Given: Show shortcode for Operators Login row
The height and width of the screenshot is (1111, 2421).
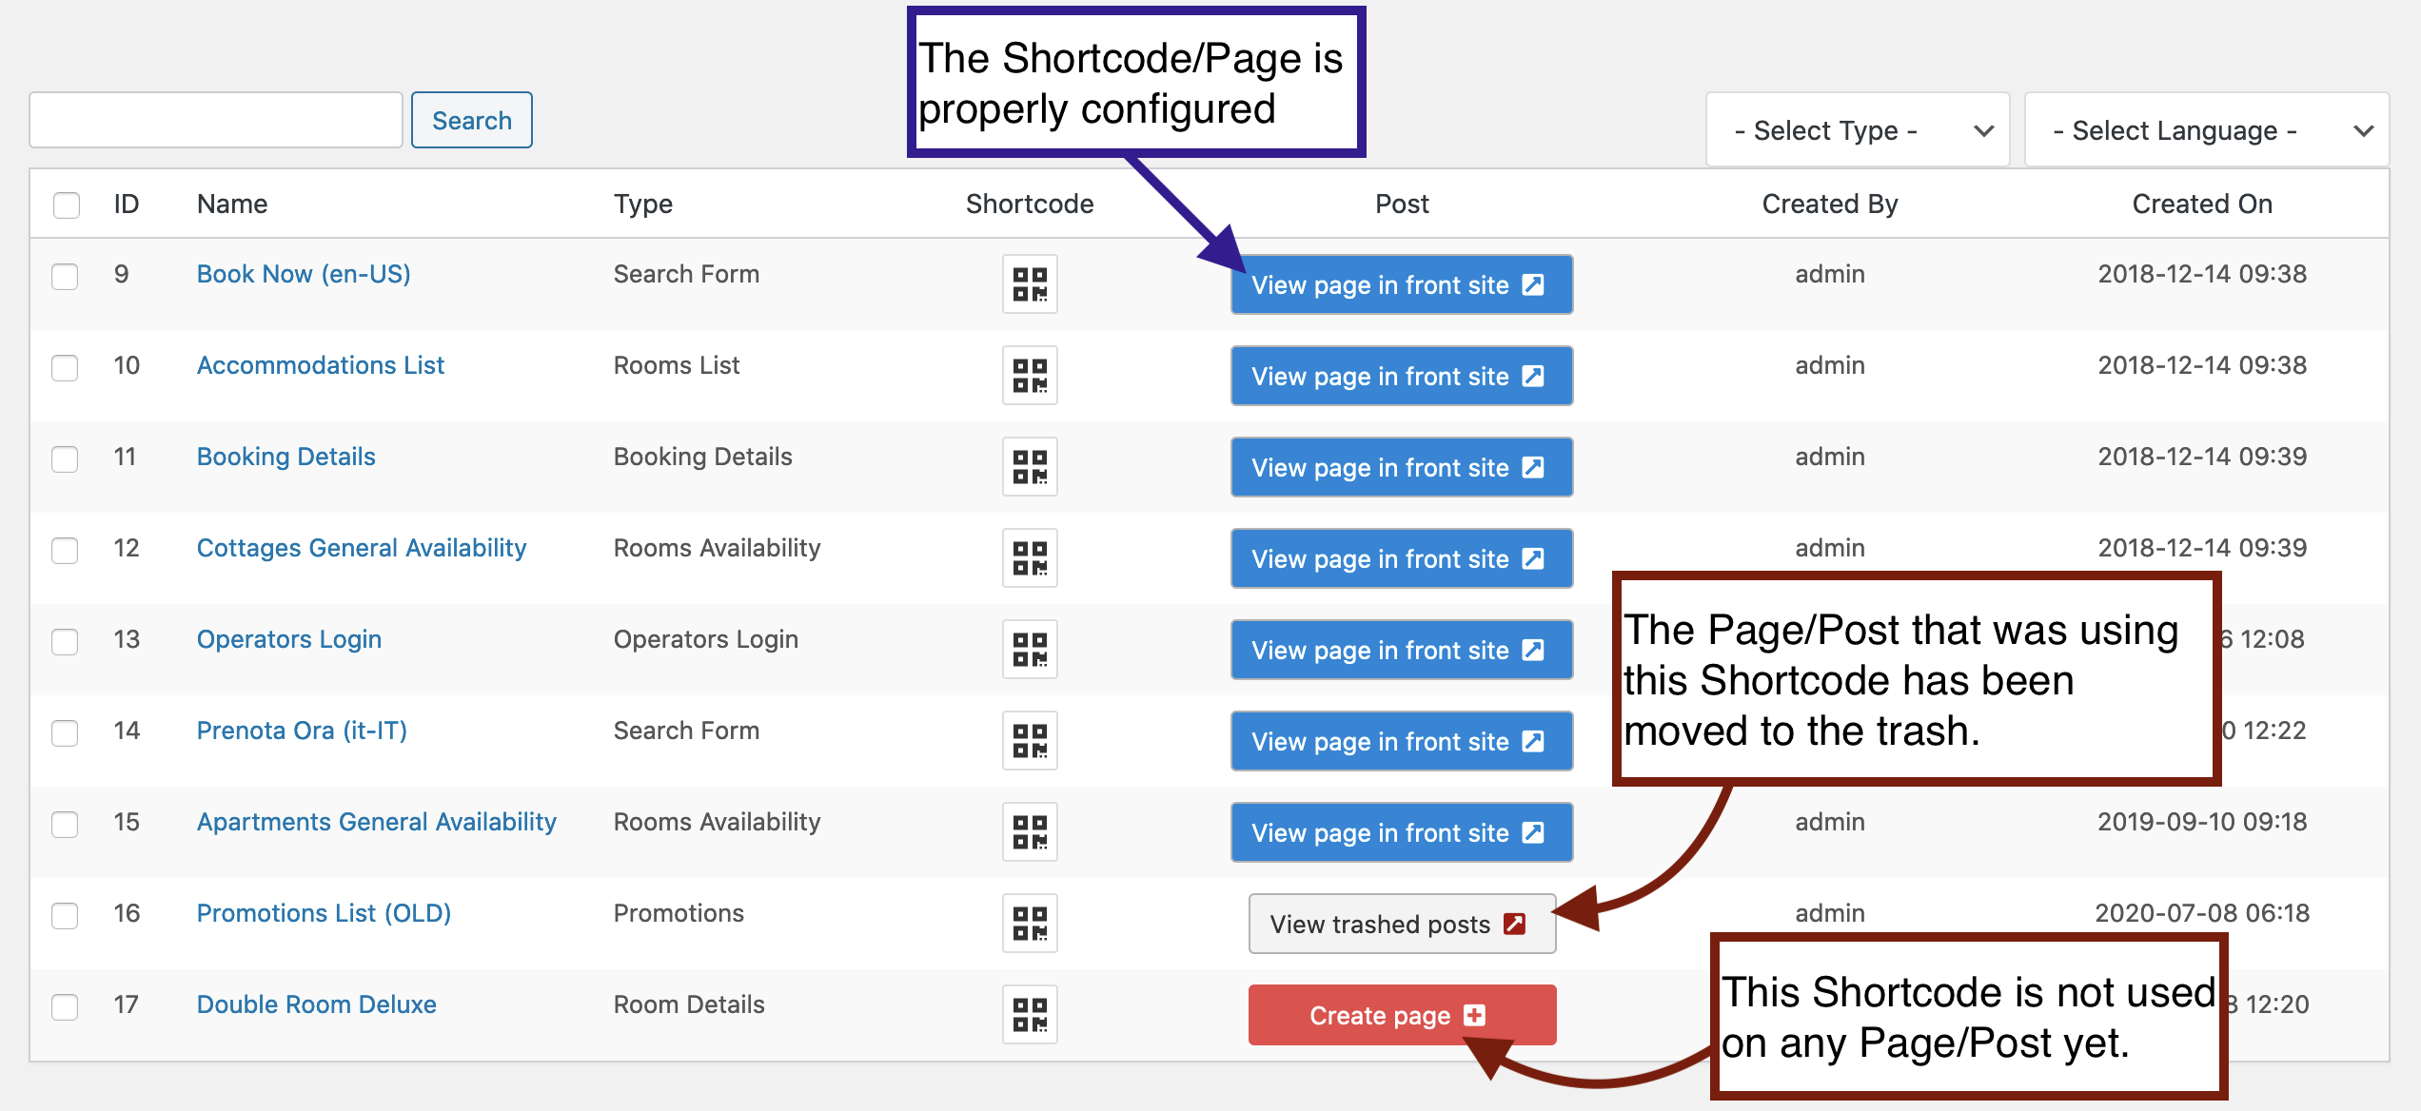Looking at the screenshot, I should [x=1030, y=649].
